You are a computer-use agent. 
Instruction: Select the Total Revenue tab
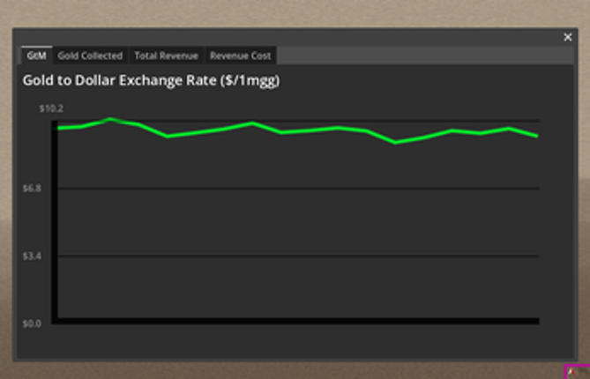click(166, 56)
